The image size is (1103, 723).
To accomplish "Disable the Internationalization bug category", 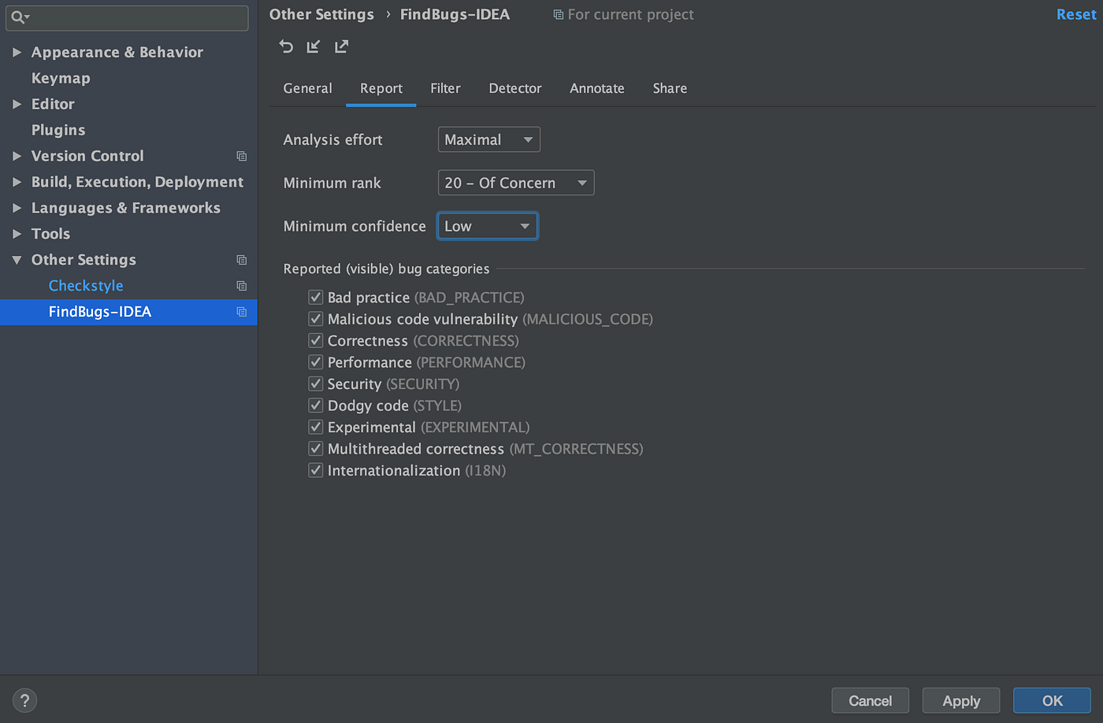I will point(315,470).
